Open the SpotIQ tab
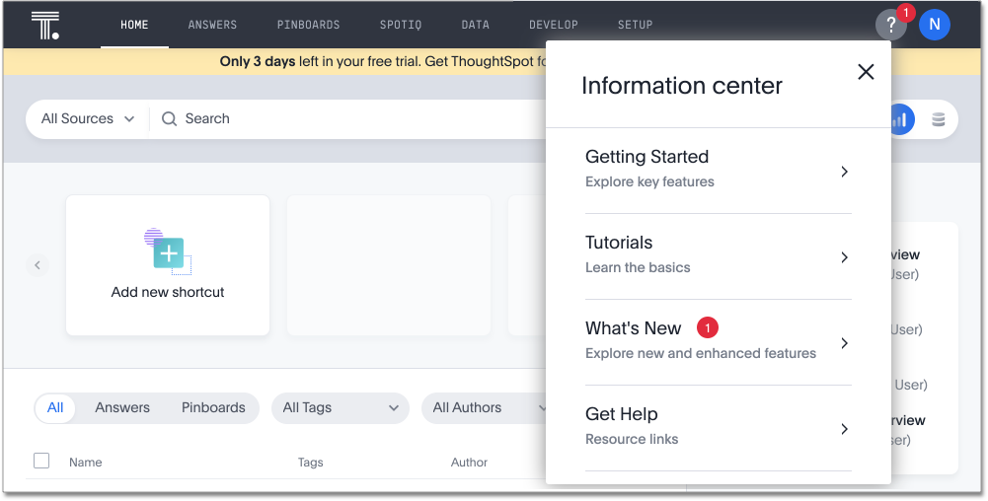This screenshot has width=988, height=501. 401,25
